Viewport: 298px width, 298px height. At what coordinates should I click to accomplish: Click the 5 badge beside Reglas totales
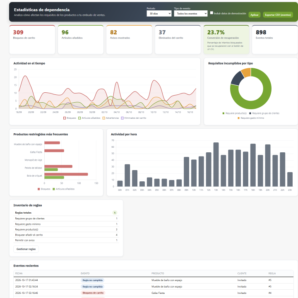[115, 213]
